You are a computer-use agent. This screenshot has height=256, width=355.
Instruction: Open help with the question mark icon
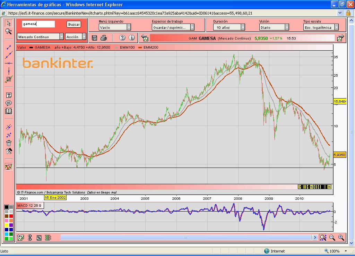[x=122, y=38]
